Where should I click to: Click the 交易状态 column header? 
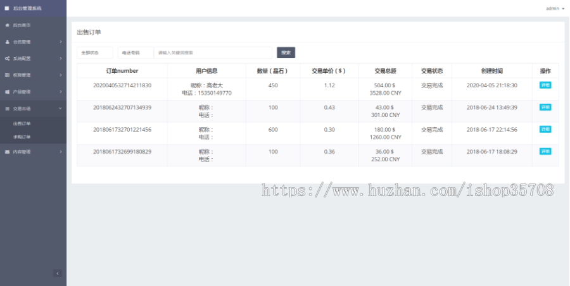(432, 71)
